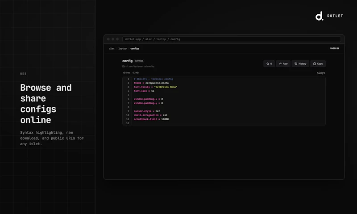Click the 'font-size = 14' line

(x=144, y=91)
